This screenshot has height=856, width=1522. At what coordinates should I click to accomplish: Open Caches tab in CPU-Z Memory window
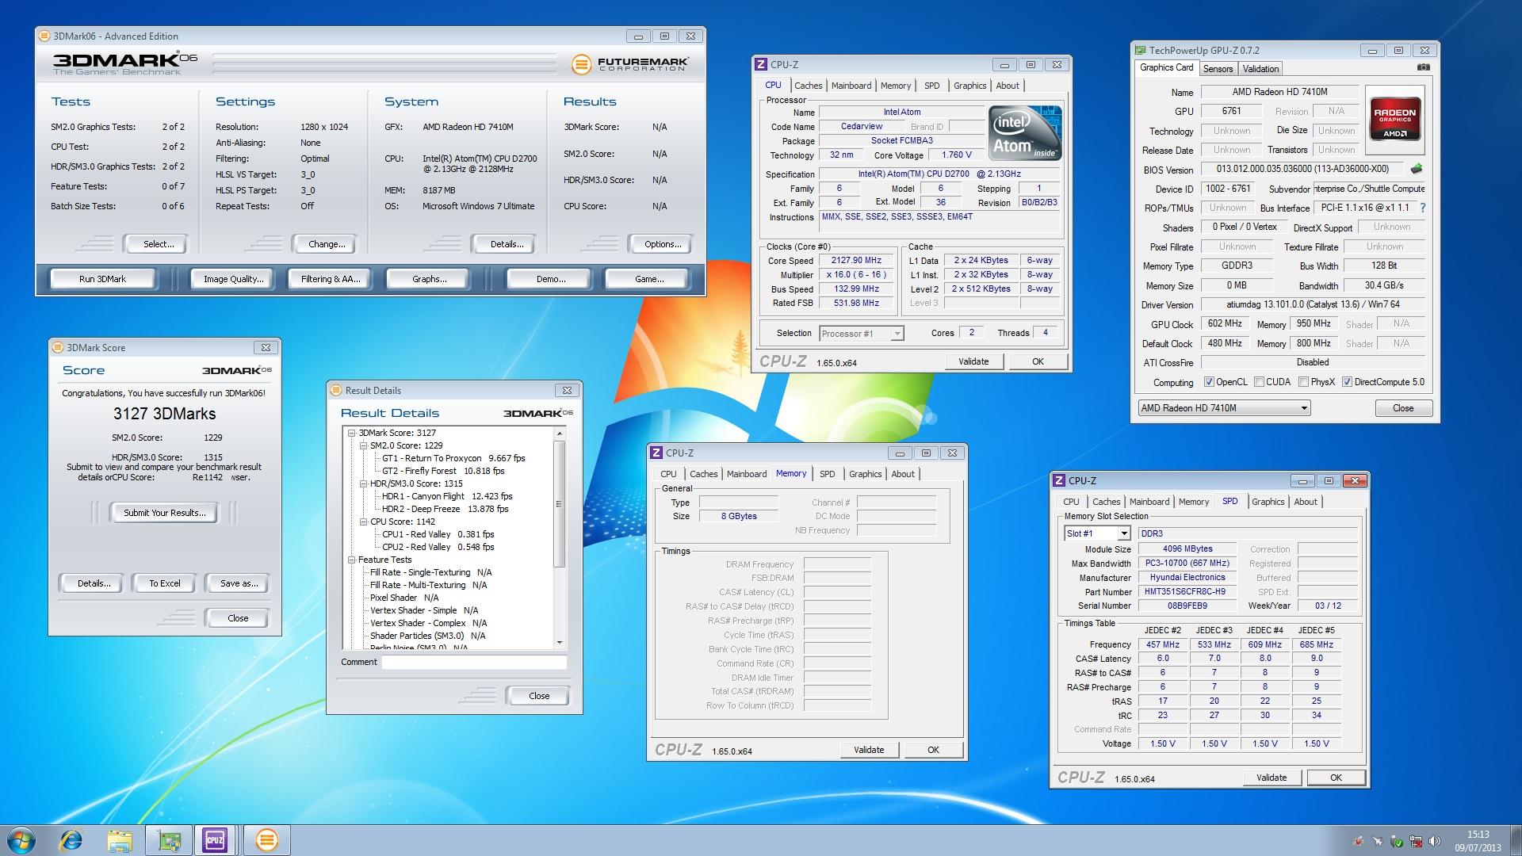703,474
